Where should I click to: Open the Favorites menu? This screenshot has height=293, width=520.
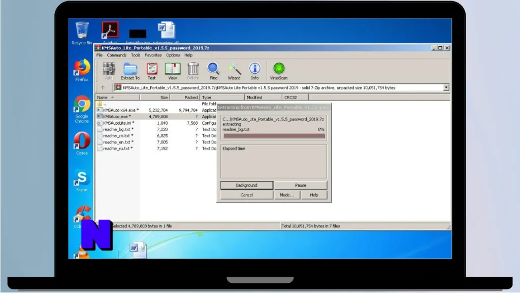pos(153,55)
